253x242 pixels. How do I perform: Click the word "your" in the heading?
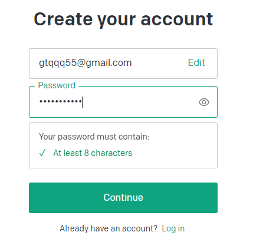pos(117,21)
